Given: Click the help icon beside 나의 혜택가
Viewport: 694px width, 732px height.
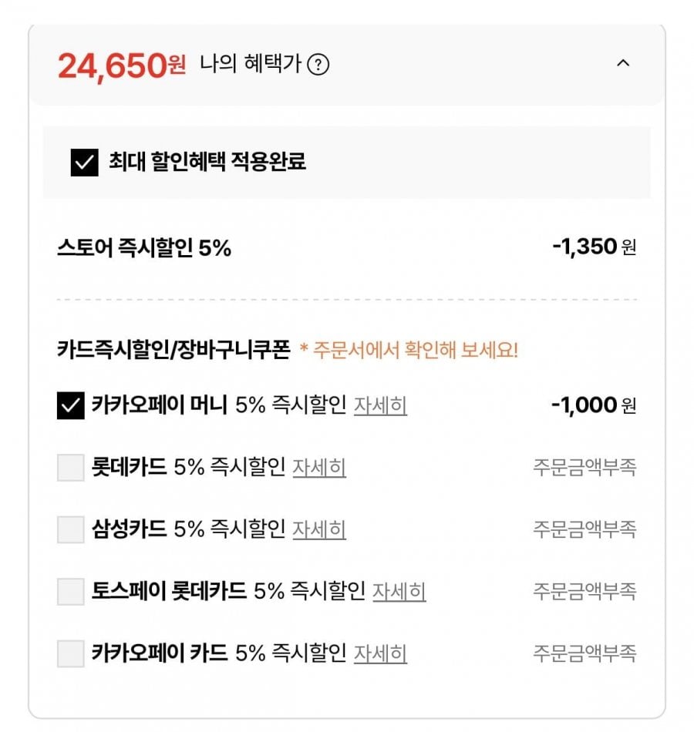Looking at the screenshot, I should coord(318,65).
